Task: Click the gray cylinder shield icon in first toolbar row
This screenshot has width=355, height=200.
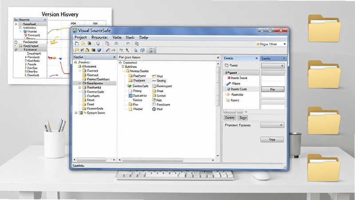Action: point(98,43)
